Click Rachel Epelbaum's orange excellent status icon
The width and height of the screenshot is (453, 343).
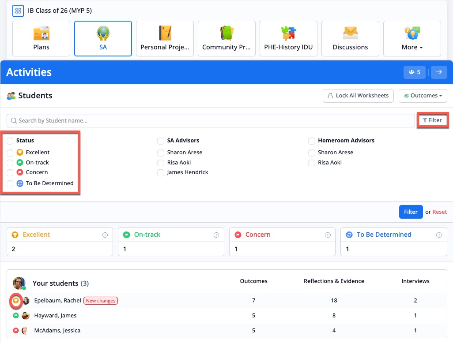(16, 301)
